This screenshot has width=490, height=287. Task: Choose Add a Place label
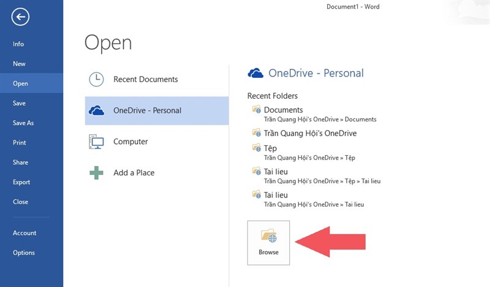pyautogui.click(x=134, y=173)
